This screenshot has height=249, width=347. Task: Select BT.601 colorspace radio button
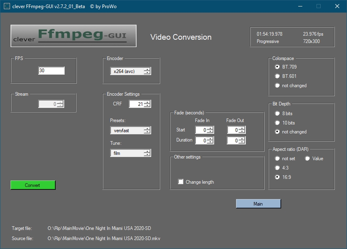(x=278, y=76)
